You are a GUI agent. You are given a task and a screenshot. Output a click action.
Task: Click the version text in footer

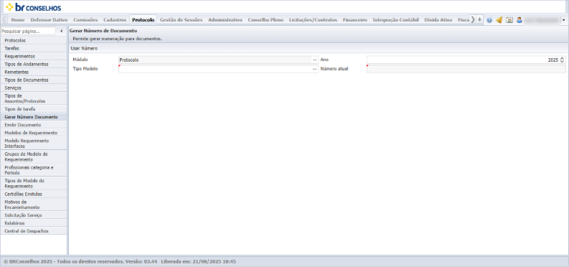141,261
